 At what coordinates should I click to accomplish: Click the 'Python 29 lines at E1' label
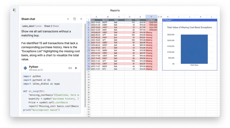coord(36,68)
